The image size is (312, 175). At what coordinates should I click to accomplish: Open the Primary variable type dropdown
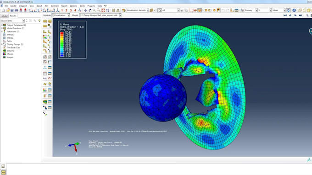[256, 11]
